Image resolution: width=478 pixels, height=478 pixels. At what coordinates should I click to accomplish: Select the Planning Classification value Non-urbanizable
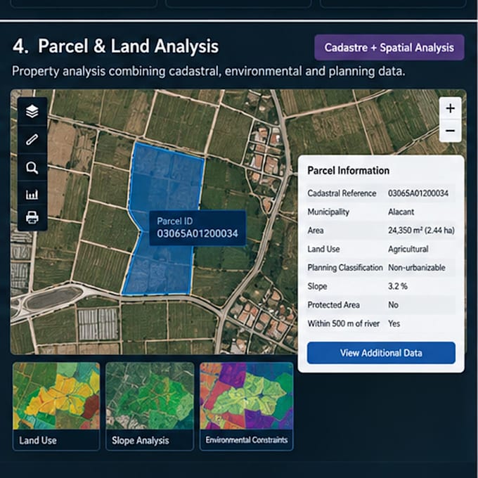pos(416,268)
